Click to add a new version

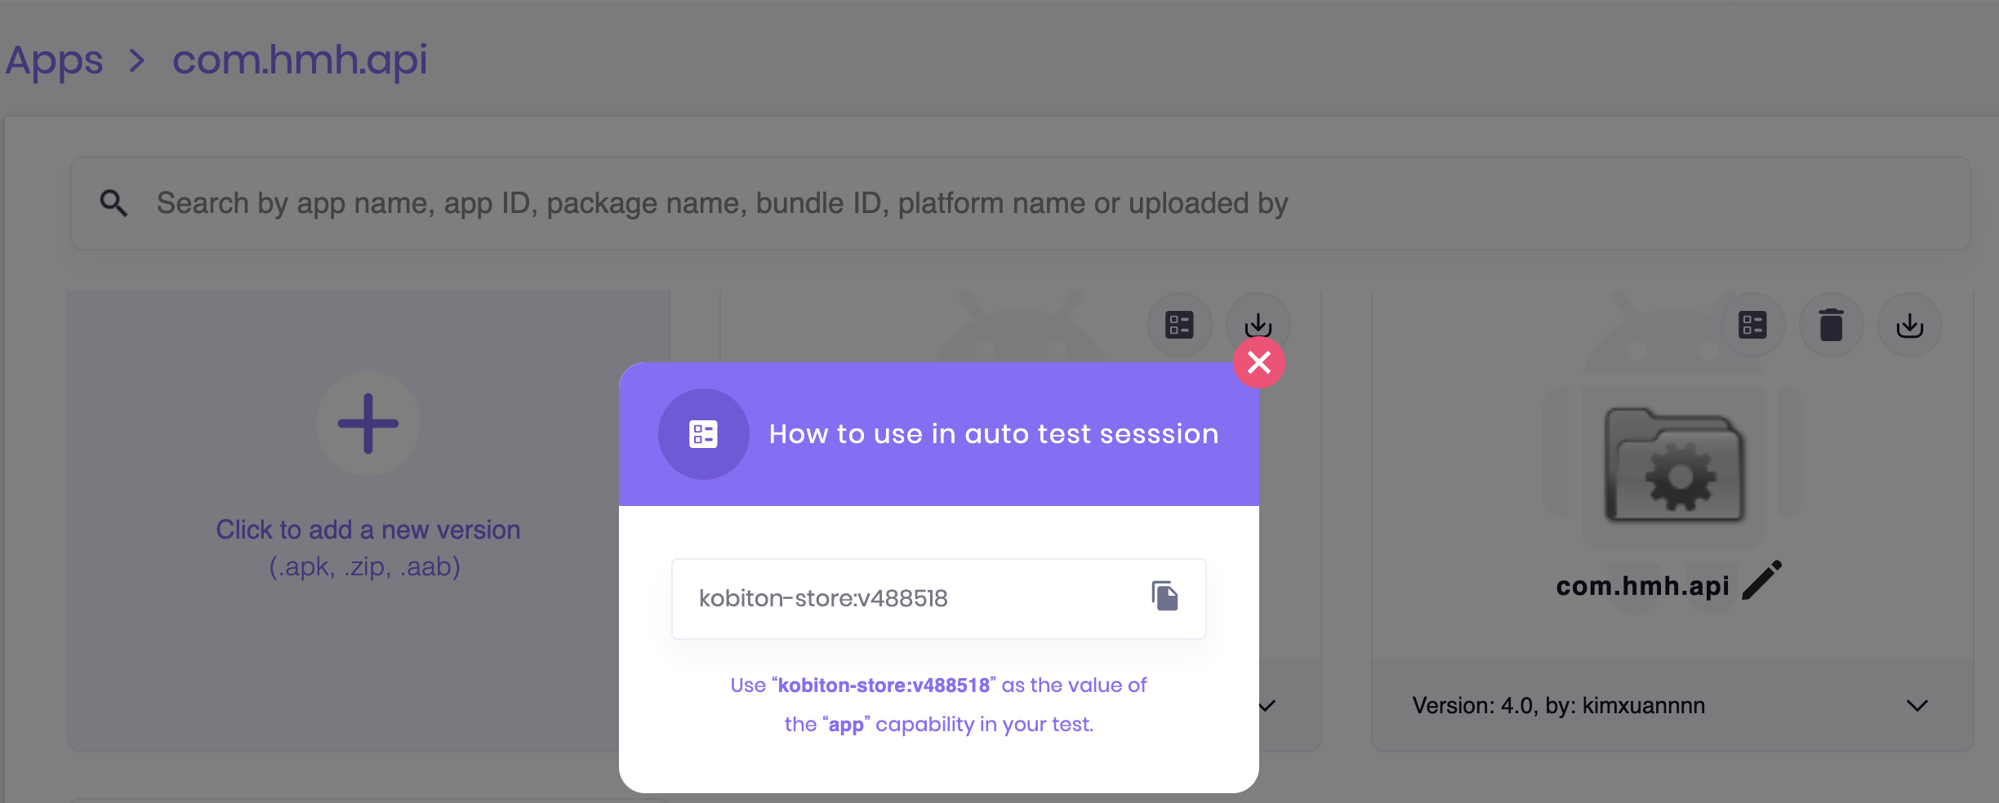367,530
